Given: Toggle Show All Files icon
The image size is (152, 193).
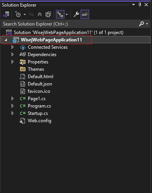Looking at the screenshot, I should tap(48, 14).
